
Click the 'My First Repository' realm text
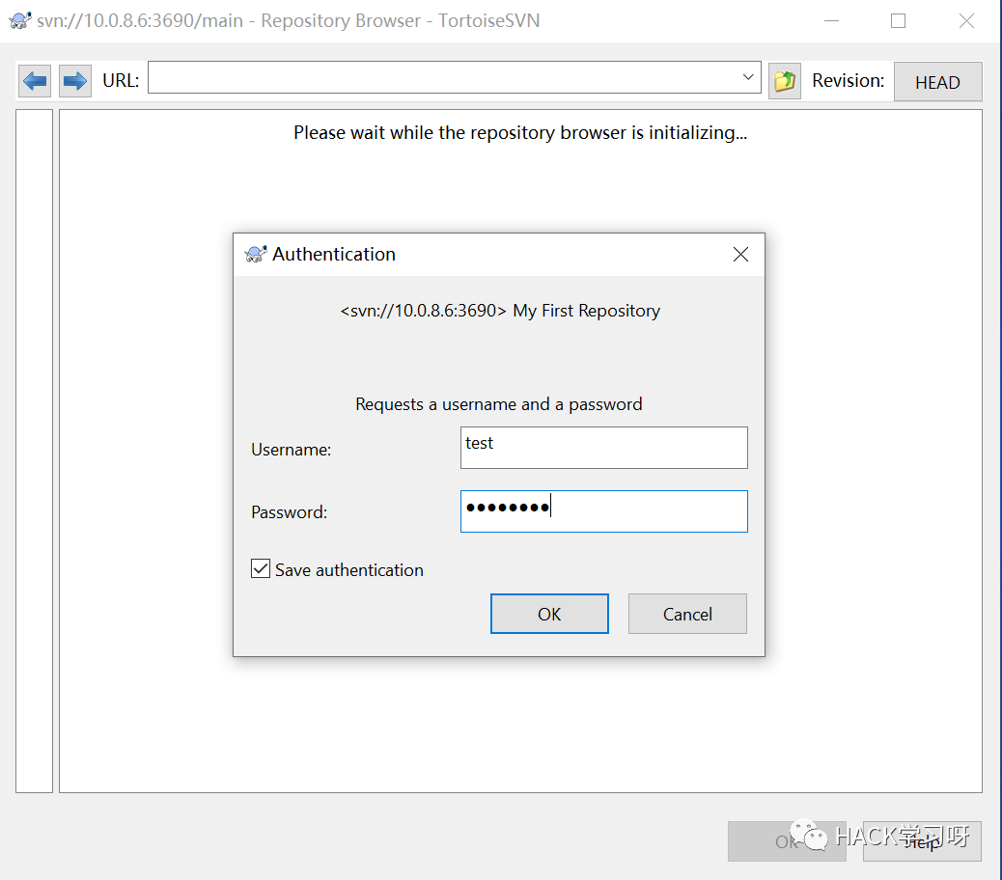[587, 311]
